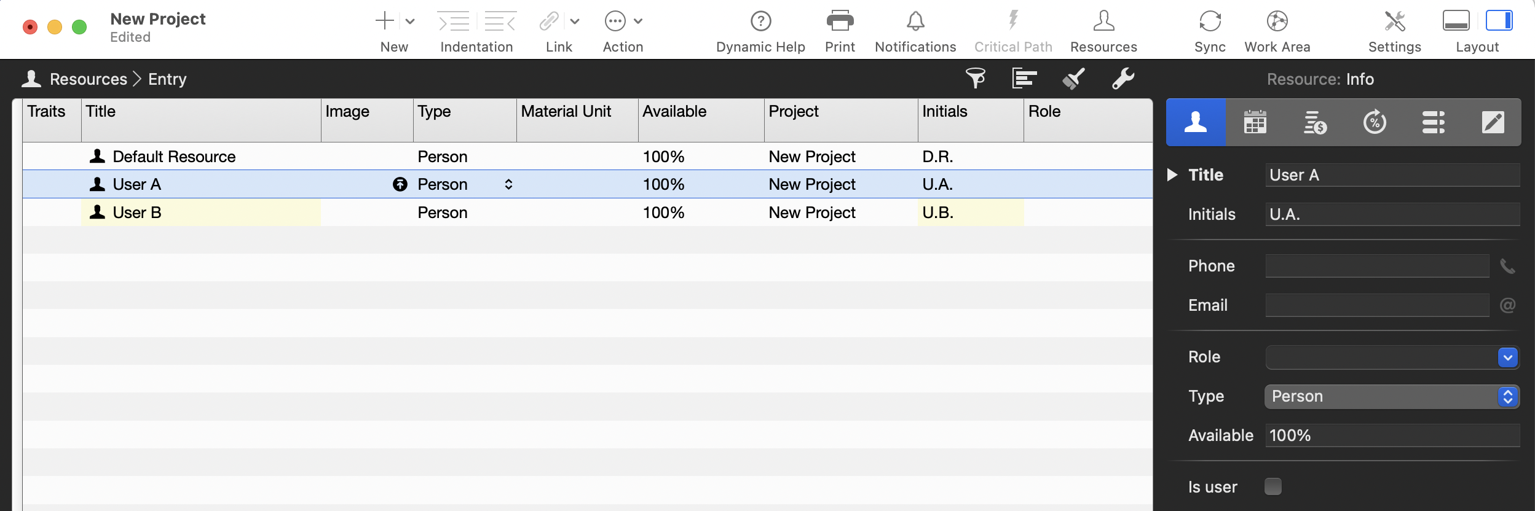
Task: Switch to the resource costs tab
Action: pyautogui.click(x=1314, y=122)
